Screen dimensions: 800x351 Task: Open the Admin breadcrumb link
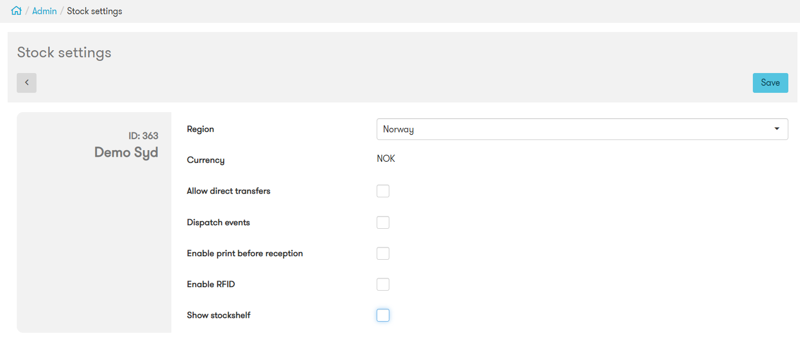pyautogui.click(x=45, y=11)
